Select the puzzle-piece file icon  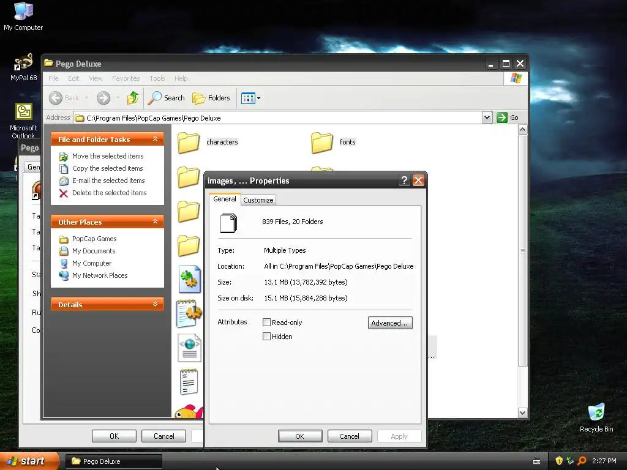tap(189, 279)
